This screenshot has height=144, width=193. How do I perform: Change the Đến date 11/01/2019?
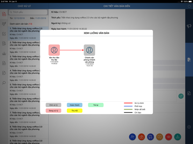click(41, 18)
